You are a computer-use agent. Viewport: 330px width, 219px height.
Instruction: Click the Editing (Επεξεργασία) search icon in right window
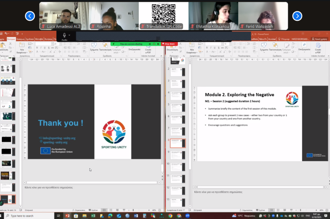point(304,45)
